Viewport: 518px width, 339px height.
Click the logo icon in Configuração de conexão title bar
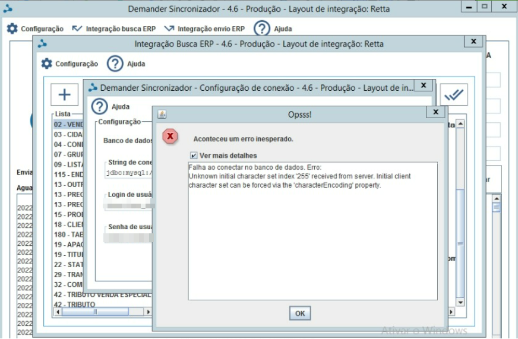[93, 87]
